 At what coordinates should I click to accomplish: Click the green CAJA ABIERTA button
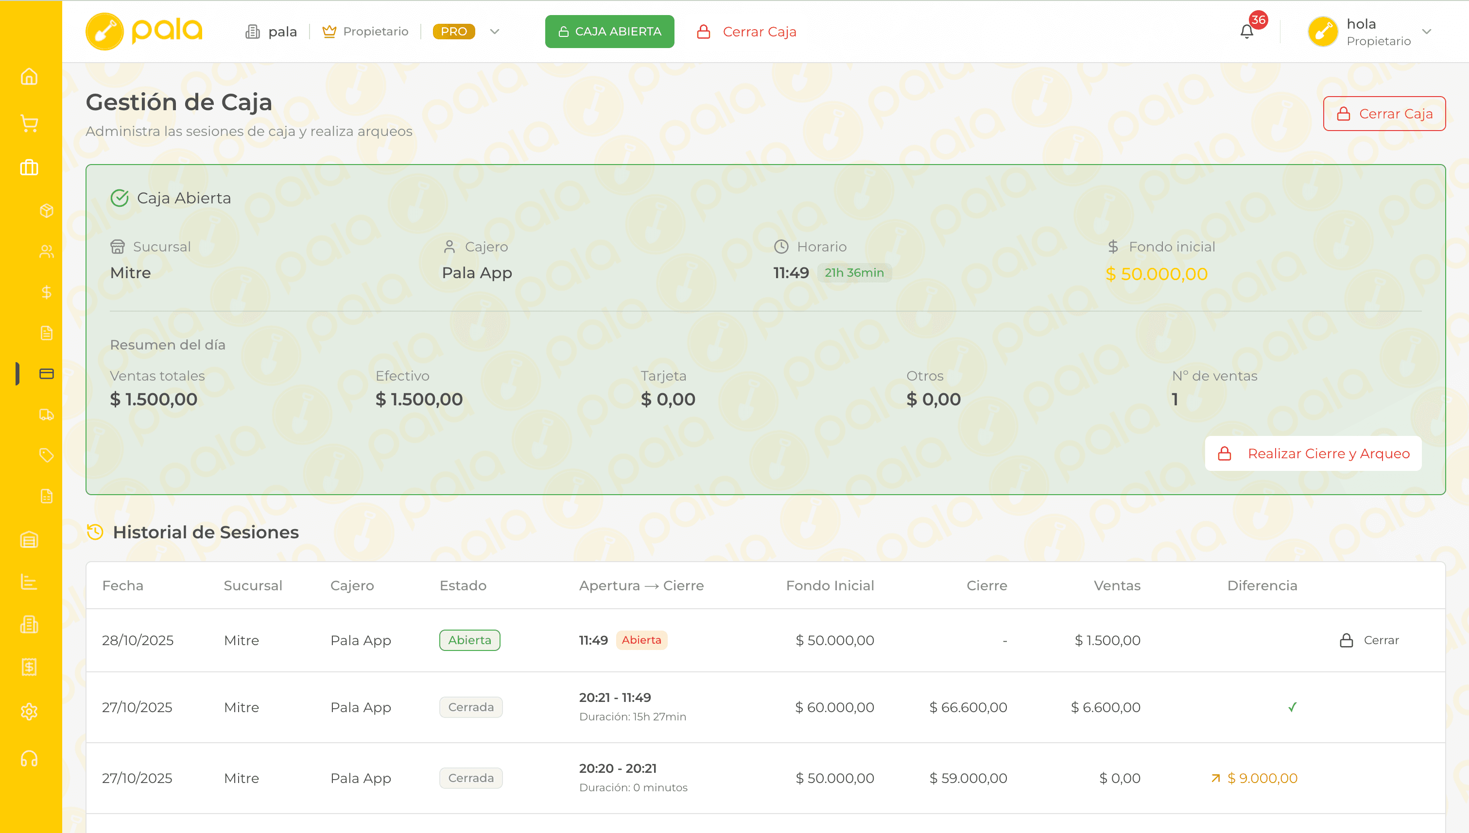(609, 32)
